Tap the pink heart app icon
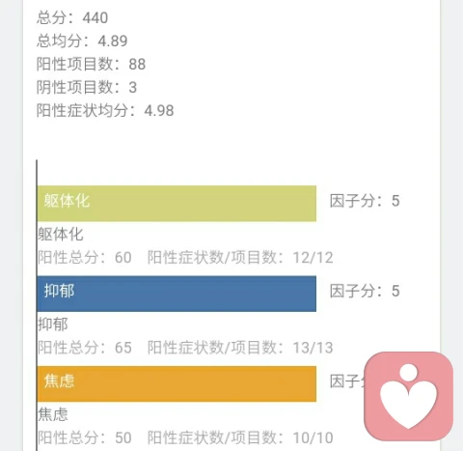This screenshot has height=451, width=463. (409, 396)
